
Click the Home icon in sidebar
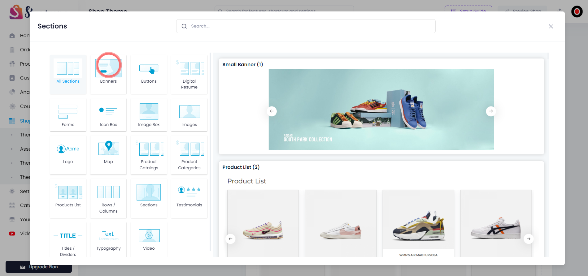12,36
